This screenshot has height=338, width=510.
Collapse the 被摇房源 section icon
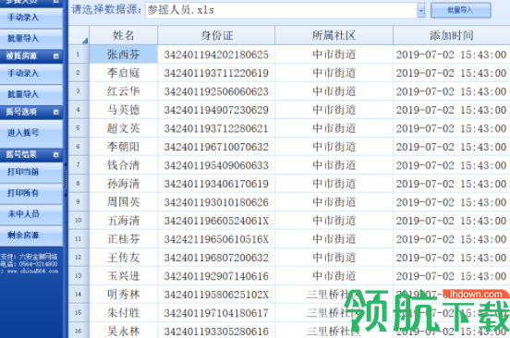56,56
